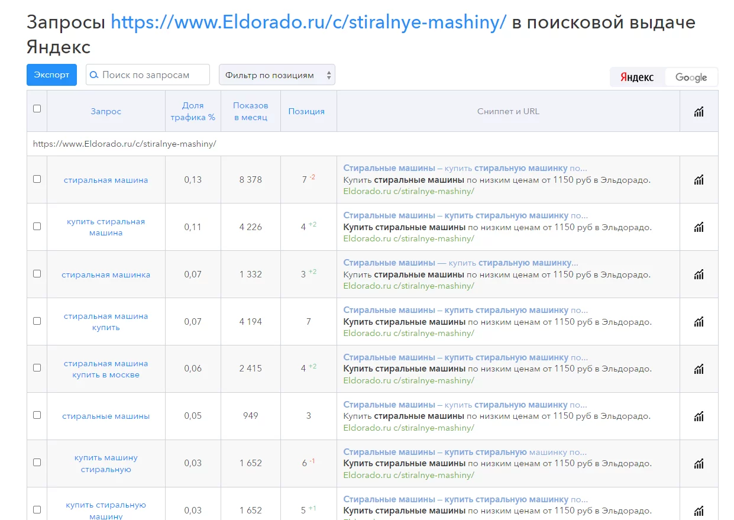Screen dimensions: 734x520
Task: Check the box for 'стиральная машина купить в москве'
Action: [37, 367]
